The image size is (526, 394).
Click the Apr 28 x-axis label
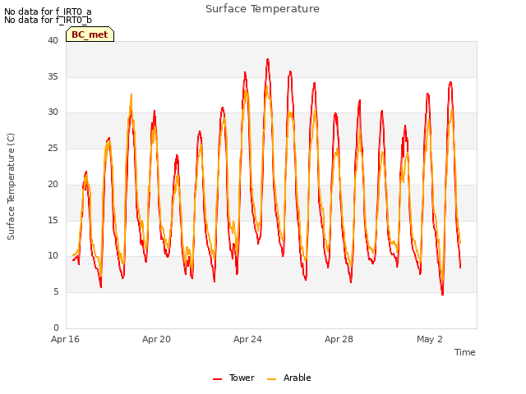(x=339, y=339)
